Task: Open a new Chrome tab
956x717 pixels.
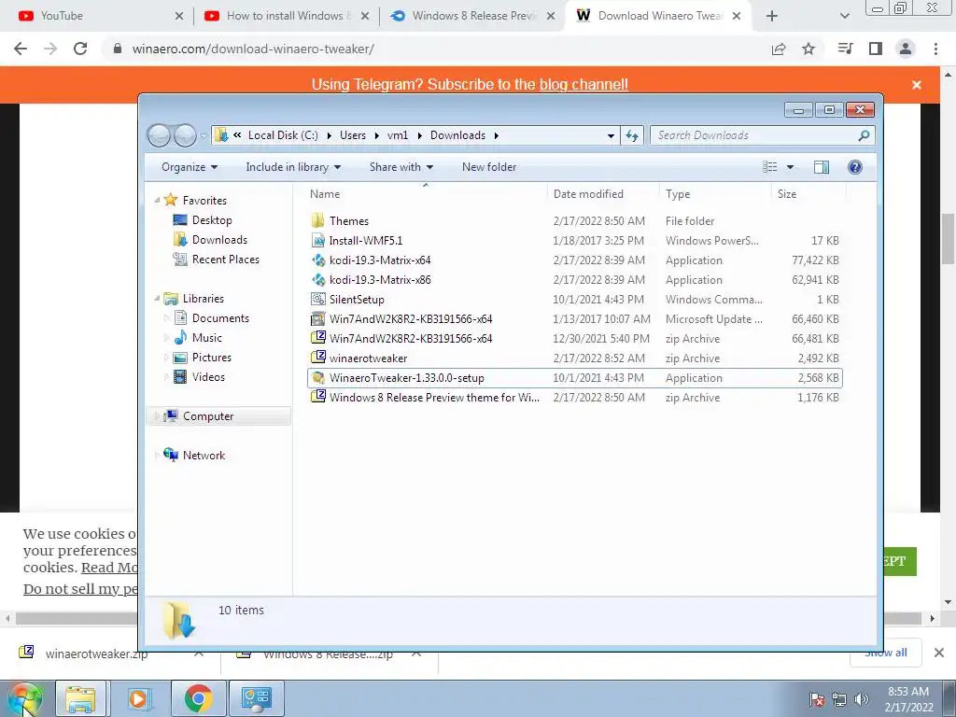Action: click(772, 16)
